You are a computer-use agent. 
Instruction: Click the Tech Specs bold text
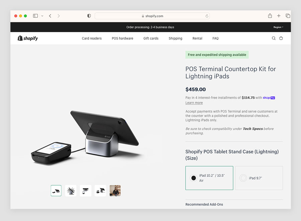coord(253,129)
